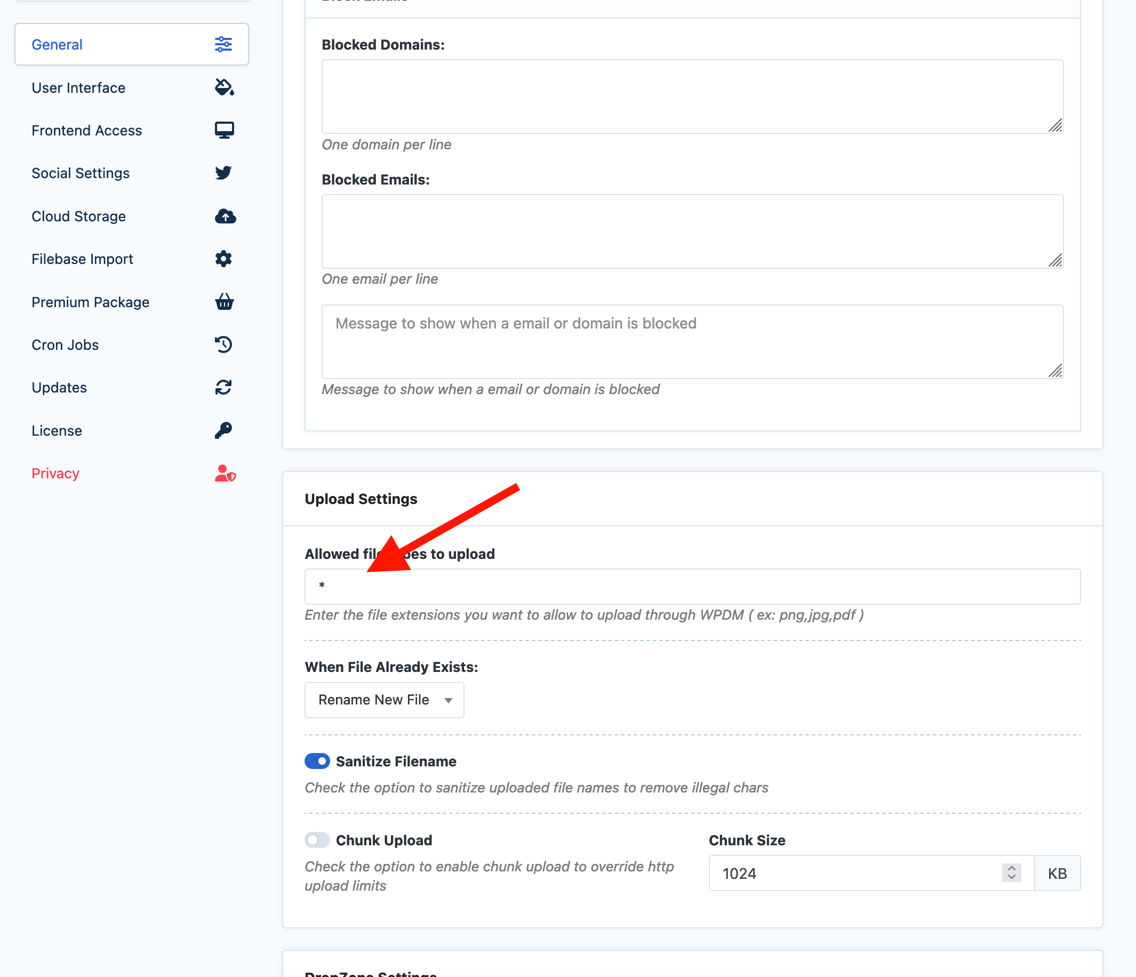Screen dimensions: 1136x977
Task: Click the Sanitize Filename label
Action: tap(396, 762)
